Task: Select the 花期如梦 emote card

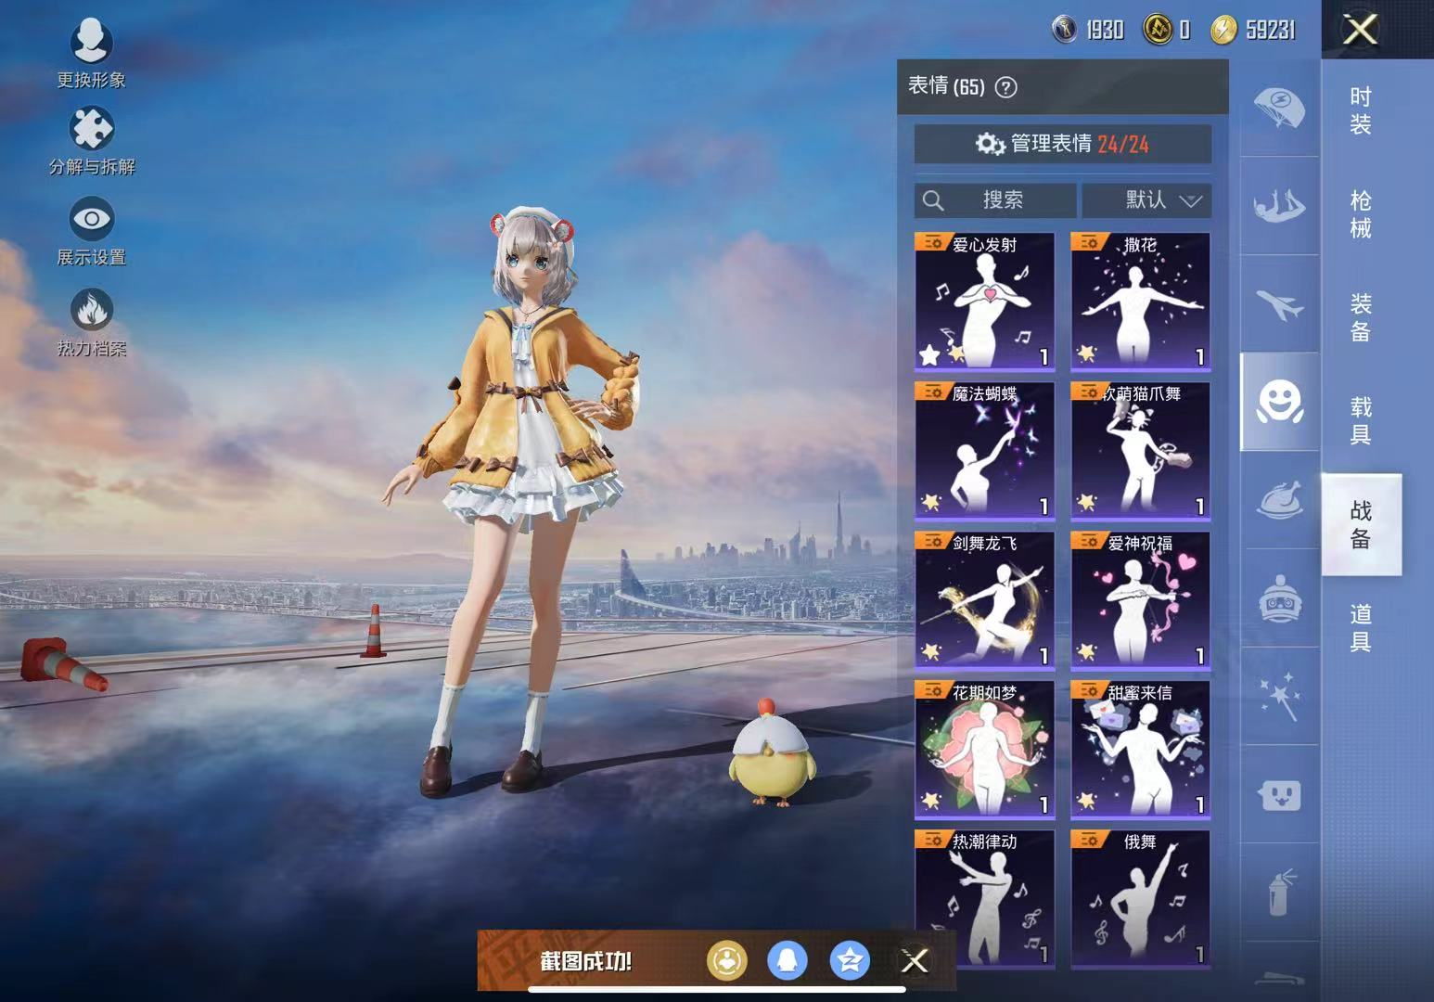Action: [984, 749]
